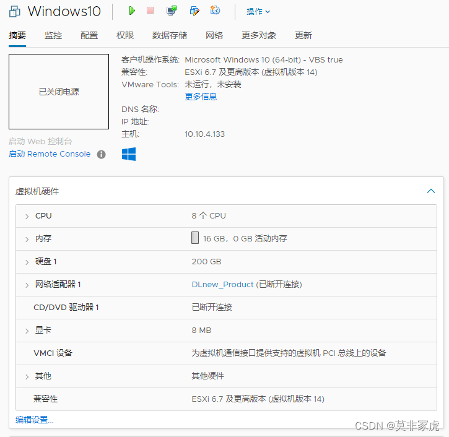
Task: Click 已断开连接 CD/DVD status value
Action: point(212,308)
